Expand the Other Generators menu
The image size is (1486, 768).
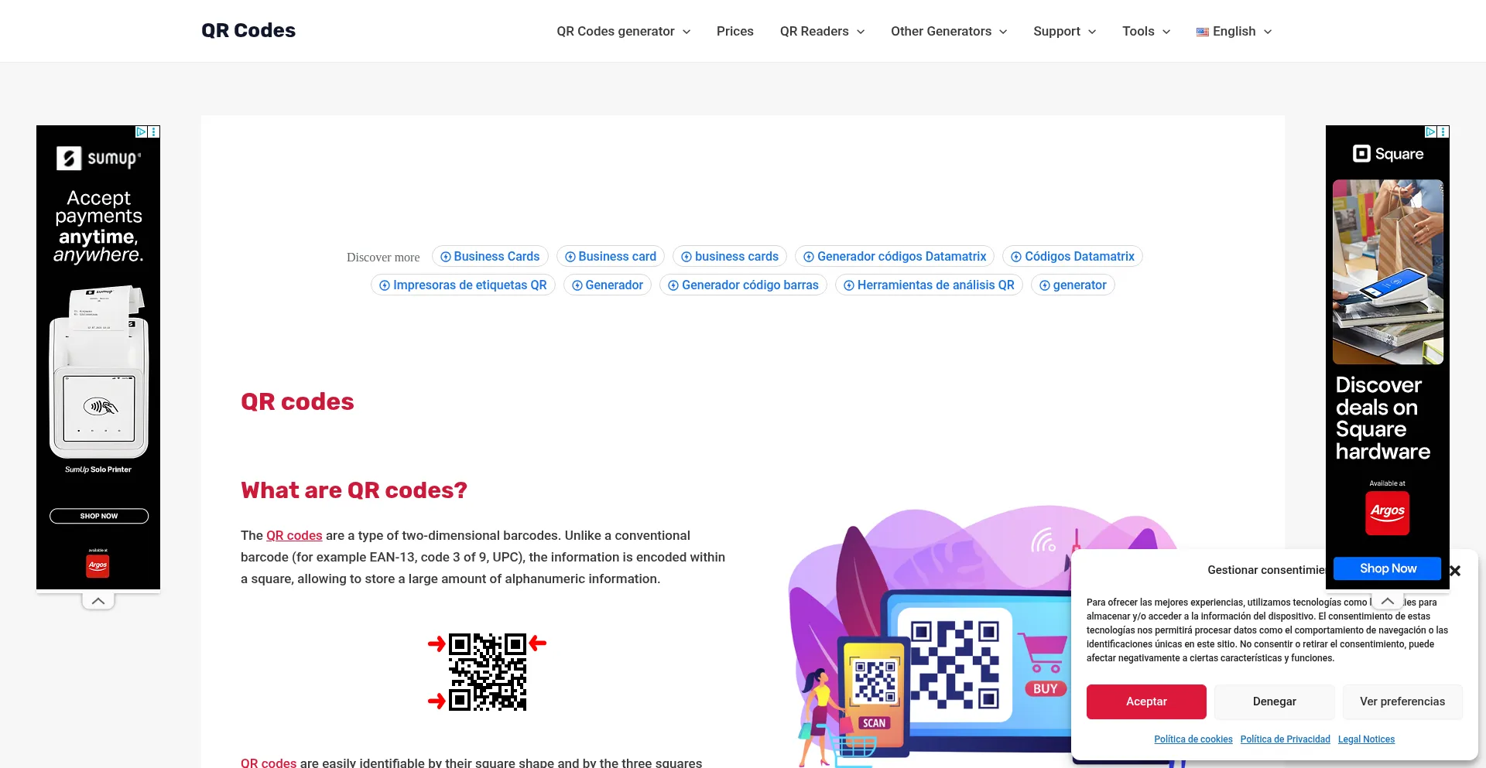[949, 32]
